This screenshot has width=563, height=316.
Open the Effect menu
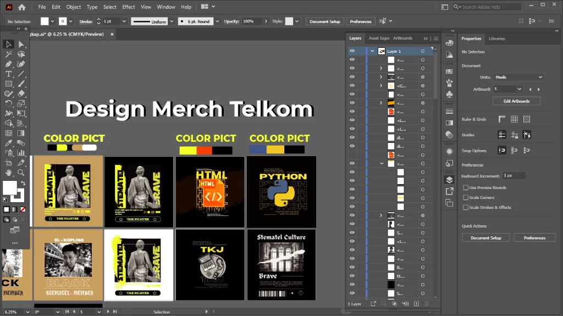(x=129, y=7)
